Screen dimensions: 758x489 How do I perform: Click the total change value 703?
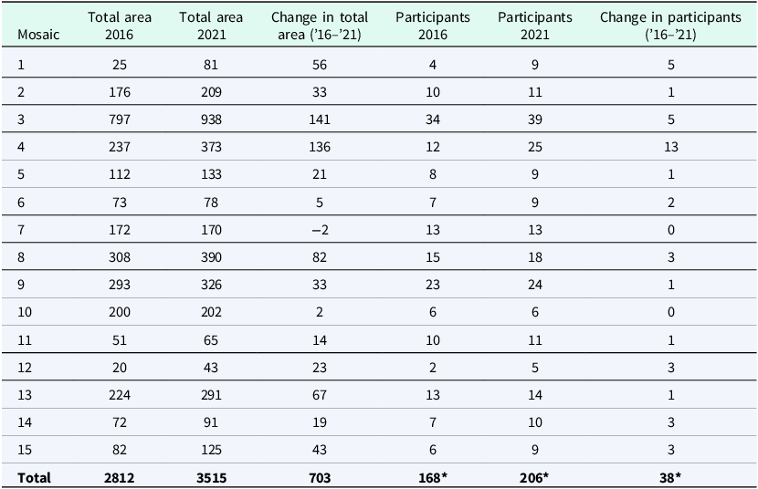coord(320,478)
